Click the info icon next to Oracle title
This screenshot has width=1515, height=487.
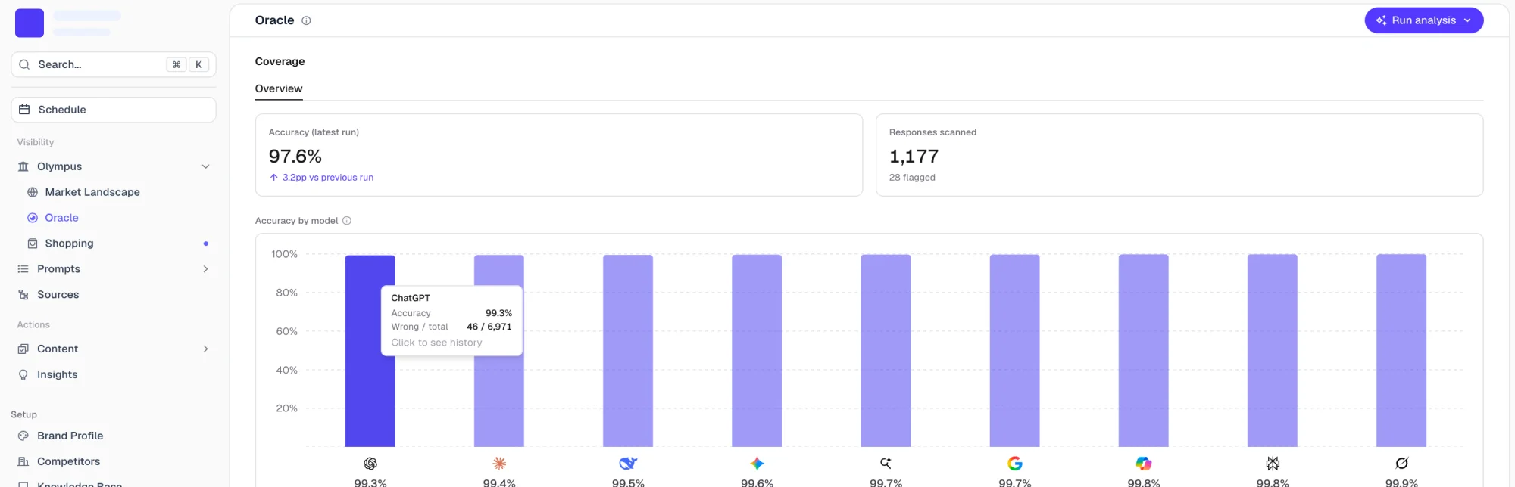(x=306, y=20)
